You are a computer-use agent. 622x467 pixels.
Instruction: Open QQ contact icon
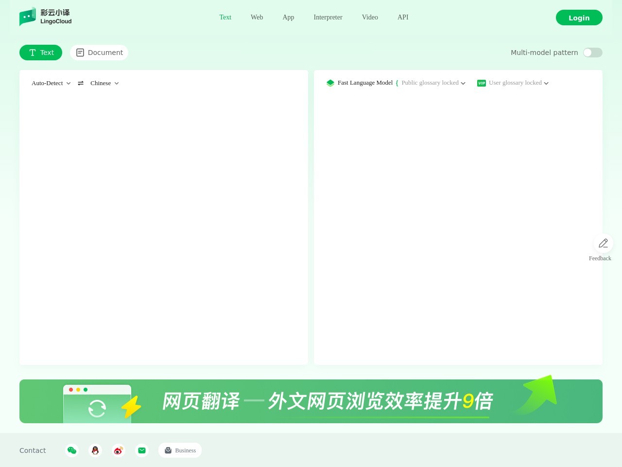(95, 450)
